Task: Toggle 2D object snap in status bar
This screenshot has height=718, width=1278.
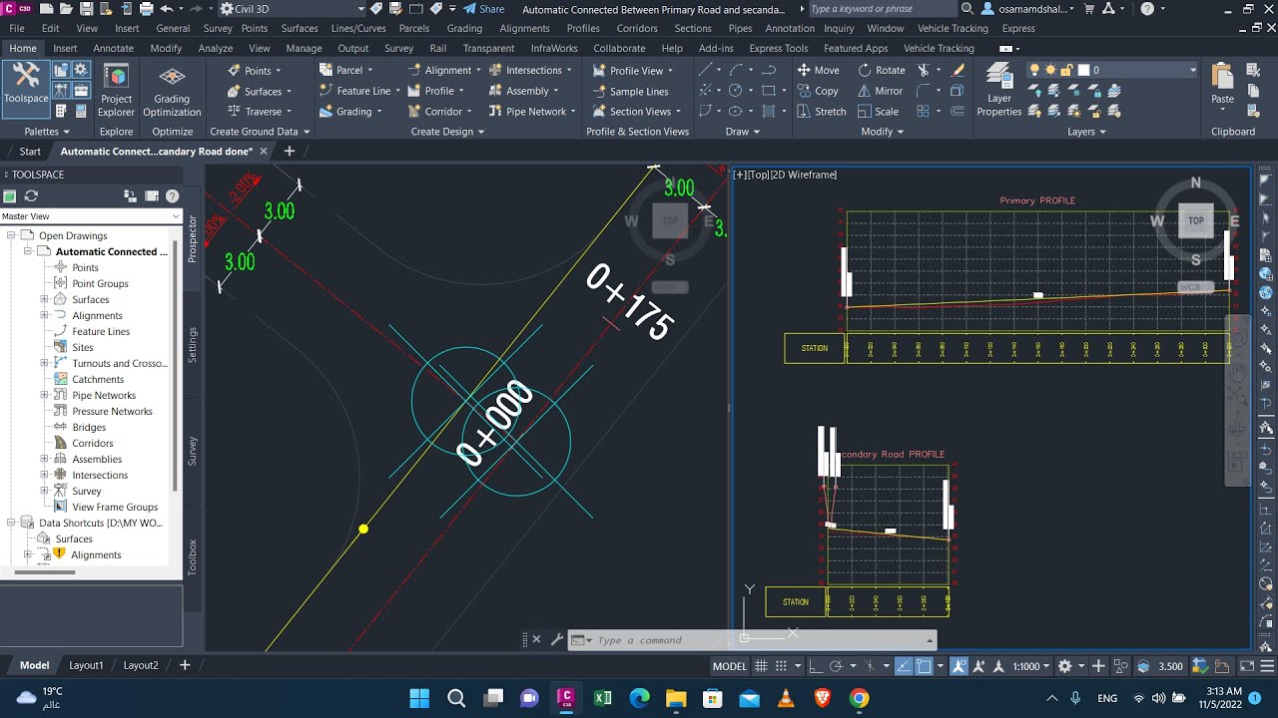Action: click(x=925, y=666)
